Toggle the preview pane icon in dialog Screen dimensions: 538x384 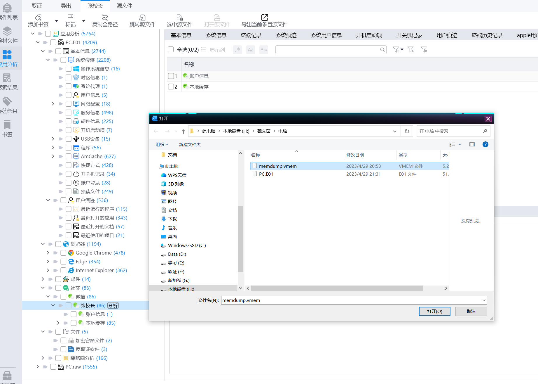click(472, 144)
